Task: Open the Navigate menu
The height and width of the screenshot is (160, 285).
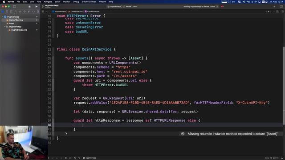Action: pos(48,2)
